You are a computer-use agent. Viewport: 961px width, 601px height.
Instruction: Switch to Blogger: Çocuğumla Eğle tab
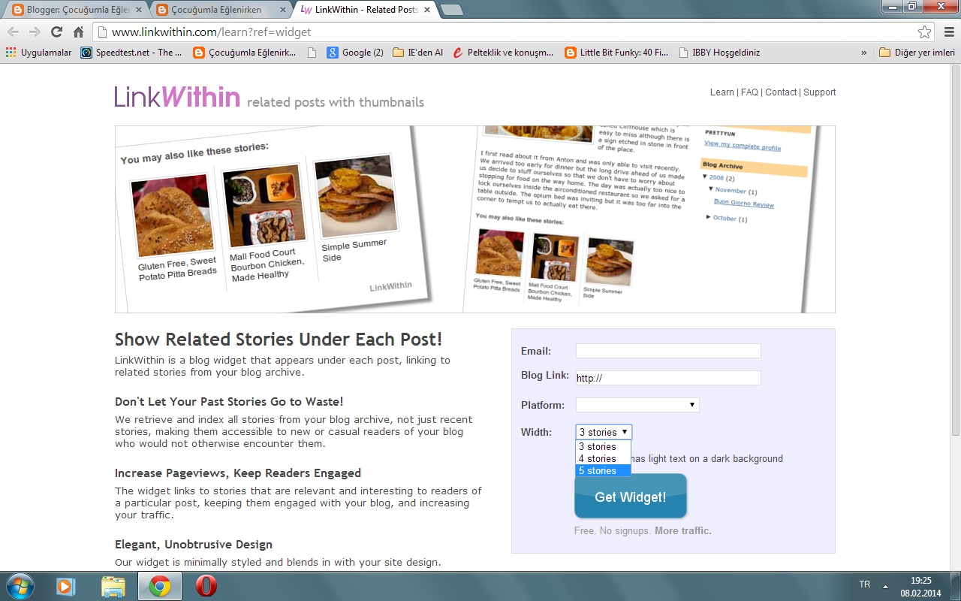point(78,11)
